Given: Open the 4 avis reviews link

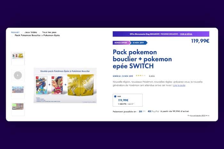Looking at the screenshot, I should coord(152,76).
